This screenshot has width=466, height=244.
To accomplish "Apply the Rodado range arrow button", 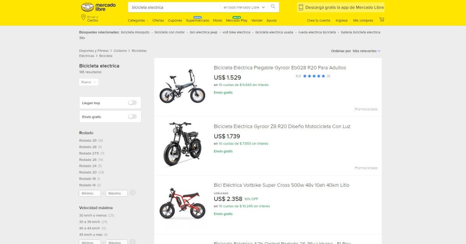I will [x=132, y=193].
